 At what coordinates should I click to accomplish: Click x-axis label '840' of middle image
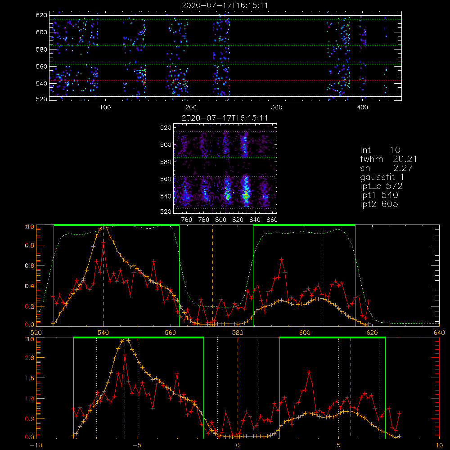click(255, 220)
